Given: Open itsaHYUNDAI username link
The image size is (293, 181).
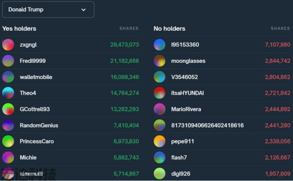Looking at the screenshot, I should [x=187, y=93].
